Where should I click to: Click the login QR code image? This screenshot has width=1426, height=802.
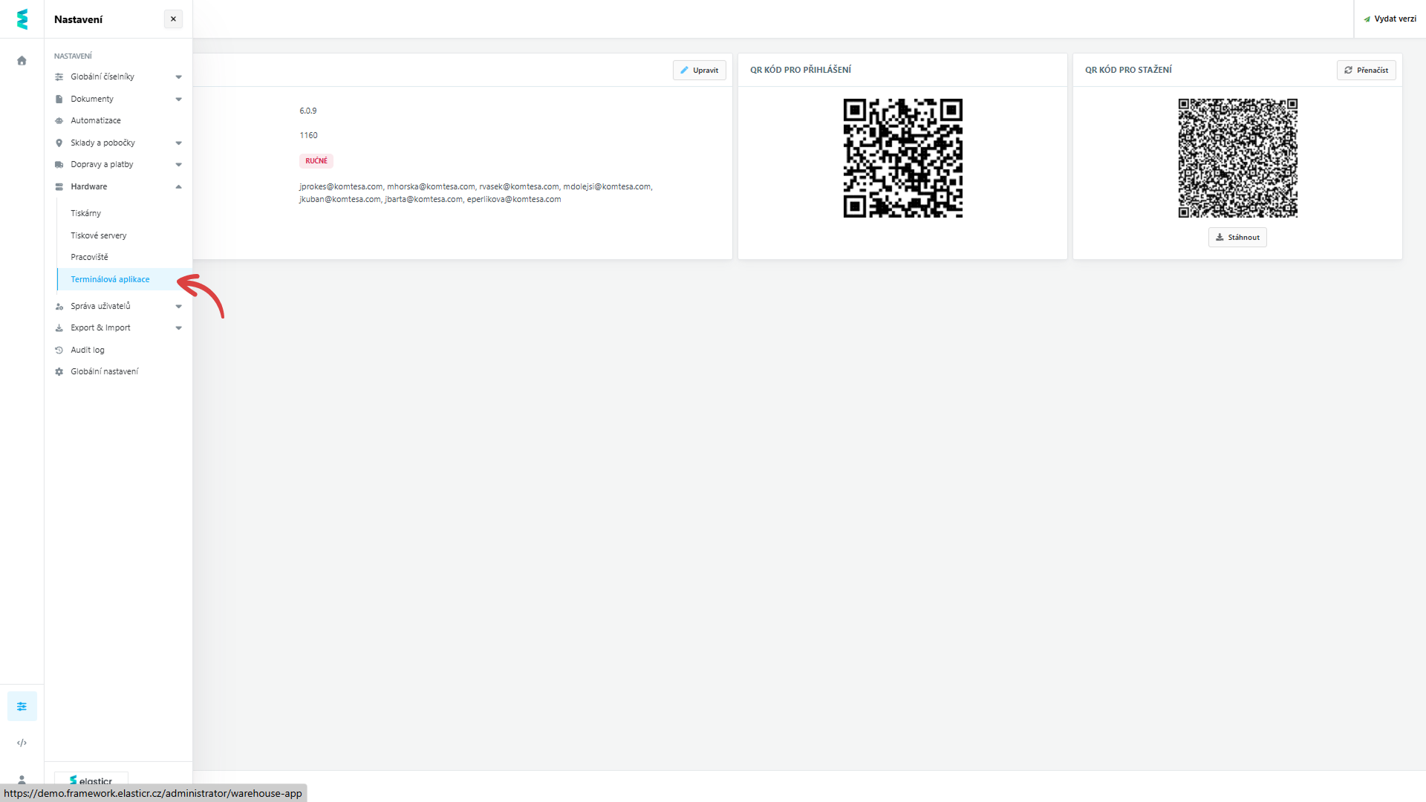coord(902,158)
